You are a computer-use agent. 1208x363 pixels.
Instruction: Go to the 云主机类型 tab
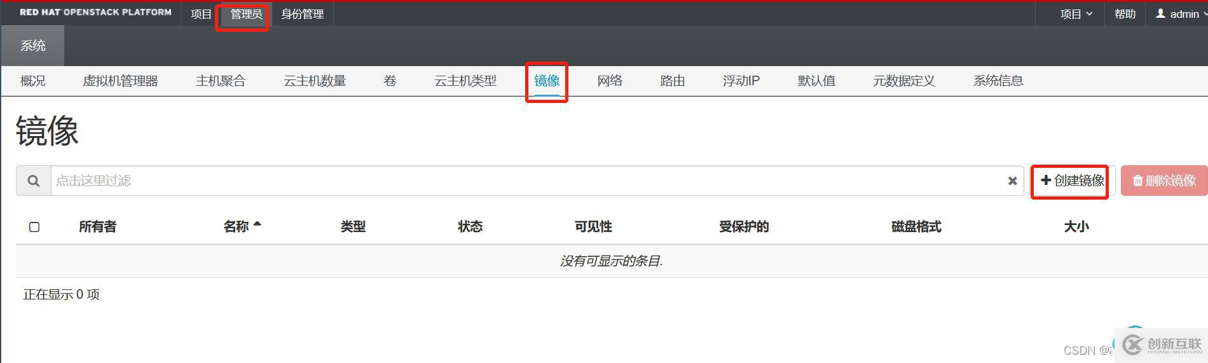click(x=465, y=81)
